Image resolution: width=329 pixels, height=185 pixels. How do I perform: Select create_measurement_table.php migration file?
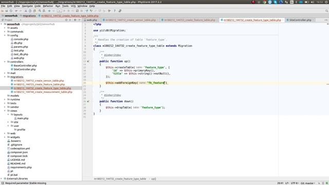click(x=43, y=92)
